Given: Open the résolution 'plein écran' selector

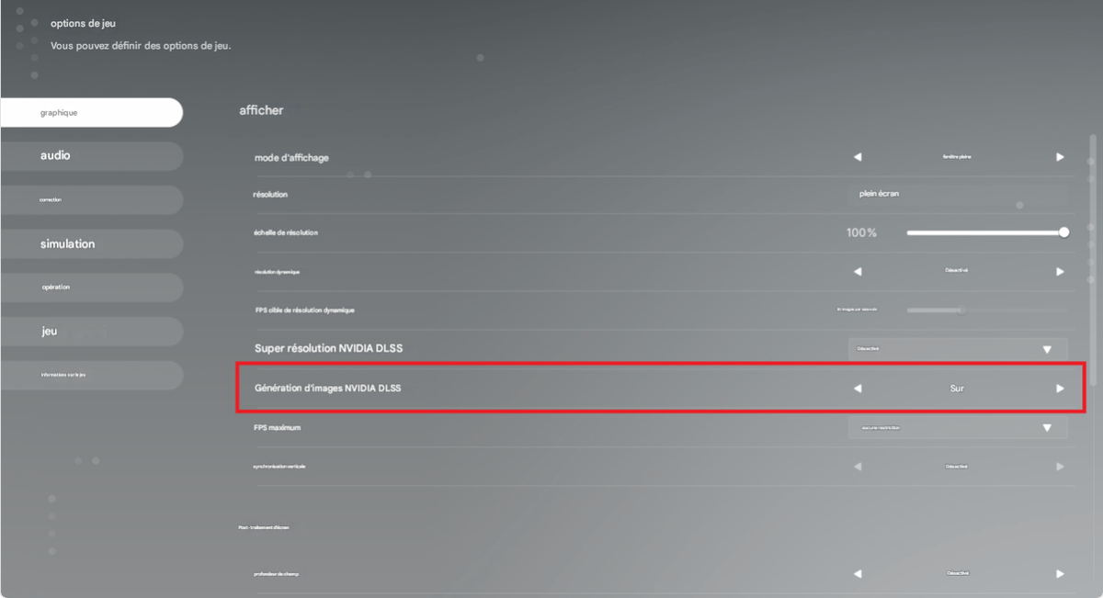Looking at the screenshot, I should [x=957, y=195].
